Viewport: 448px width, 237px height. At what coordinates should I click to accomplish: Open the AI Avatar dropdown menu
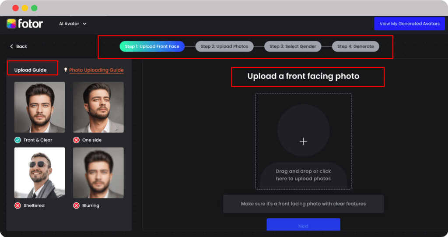pyautogui.click(x=73, y=24)
